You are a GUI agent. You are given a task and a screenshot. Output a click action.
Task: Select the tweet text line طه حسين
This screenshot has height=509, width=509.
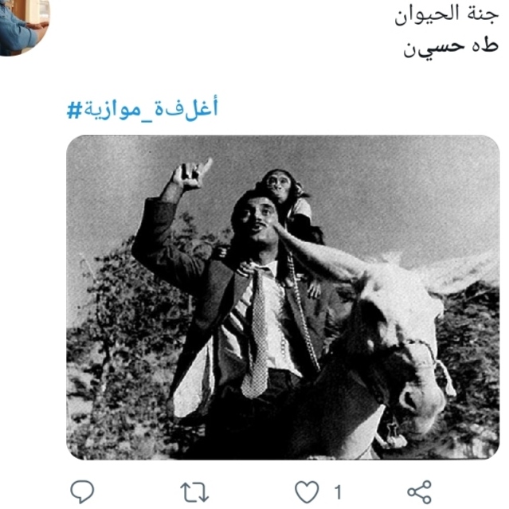pos(451,48)
